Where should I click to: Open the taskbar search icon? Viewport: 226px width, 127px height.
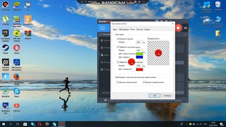click(11, 124)
